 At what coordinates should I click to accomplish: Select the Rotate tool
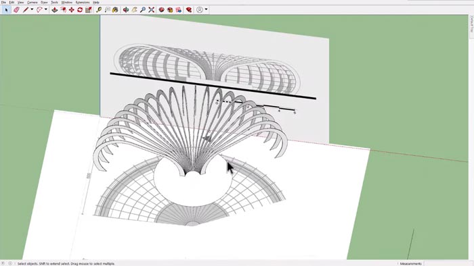(x=80, y=10)
